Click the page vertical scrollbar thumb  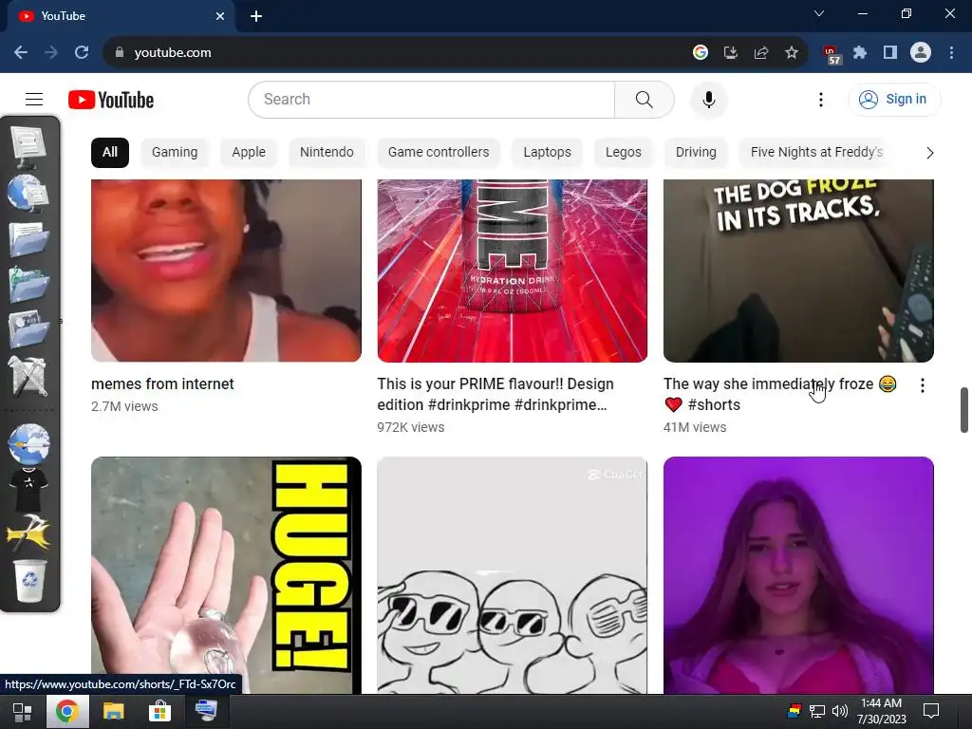click(964, 410)
